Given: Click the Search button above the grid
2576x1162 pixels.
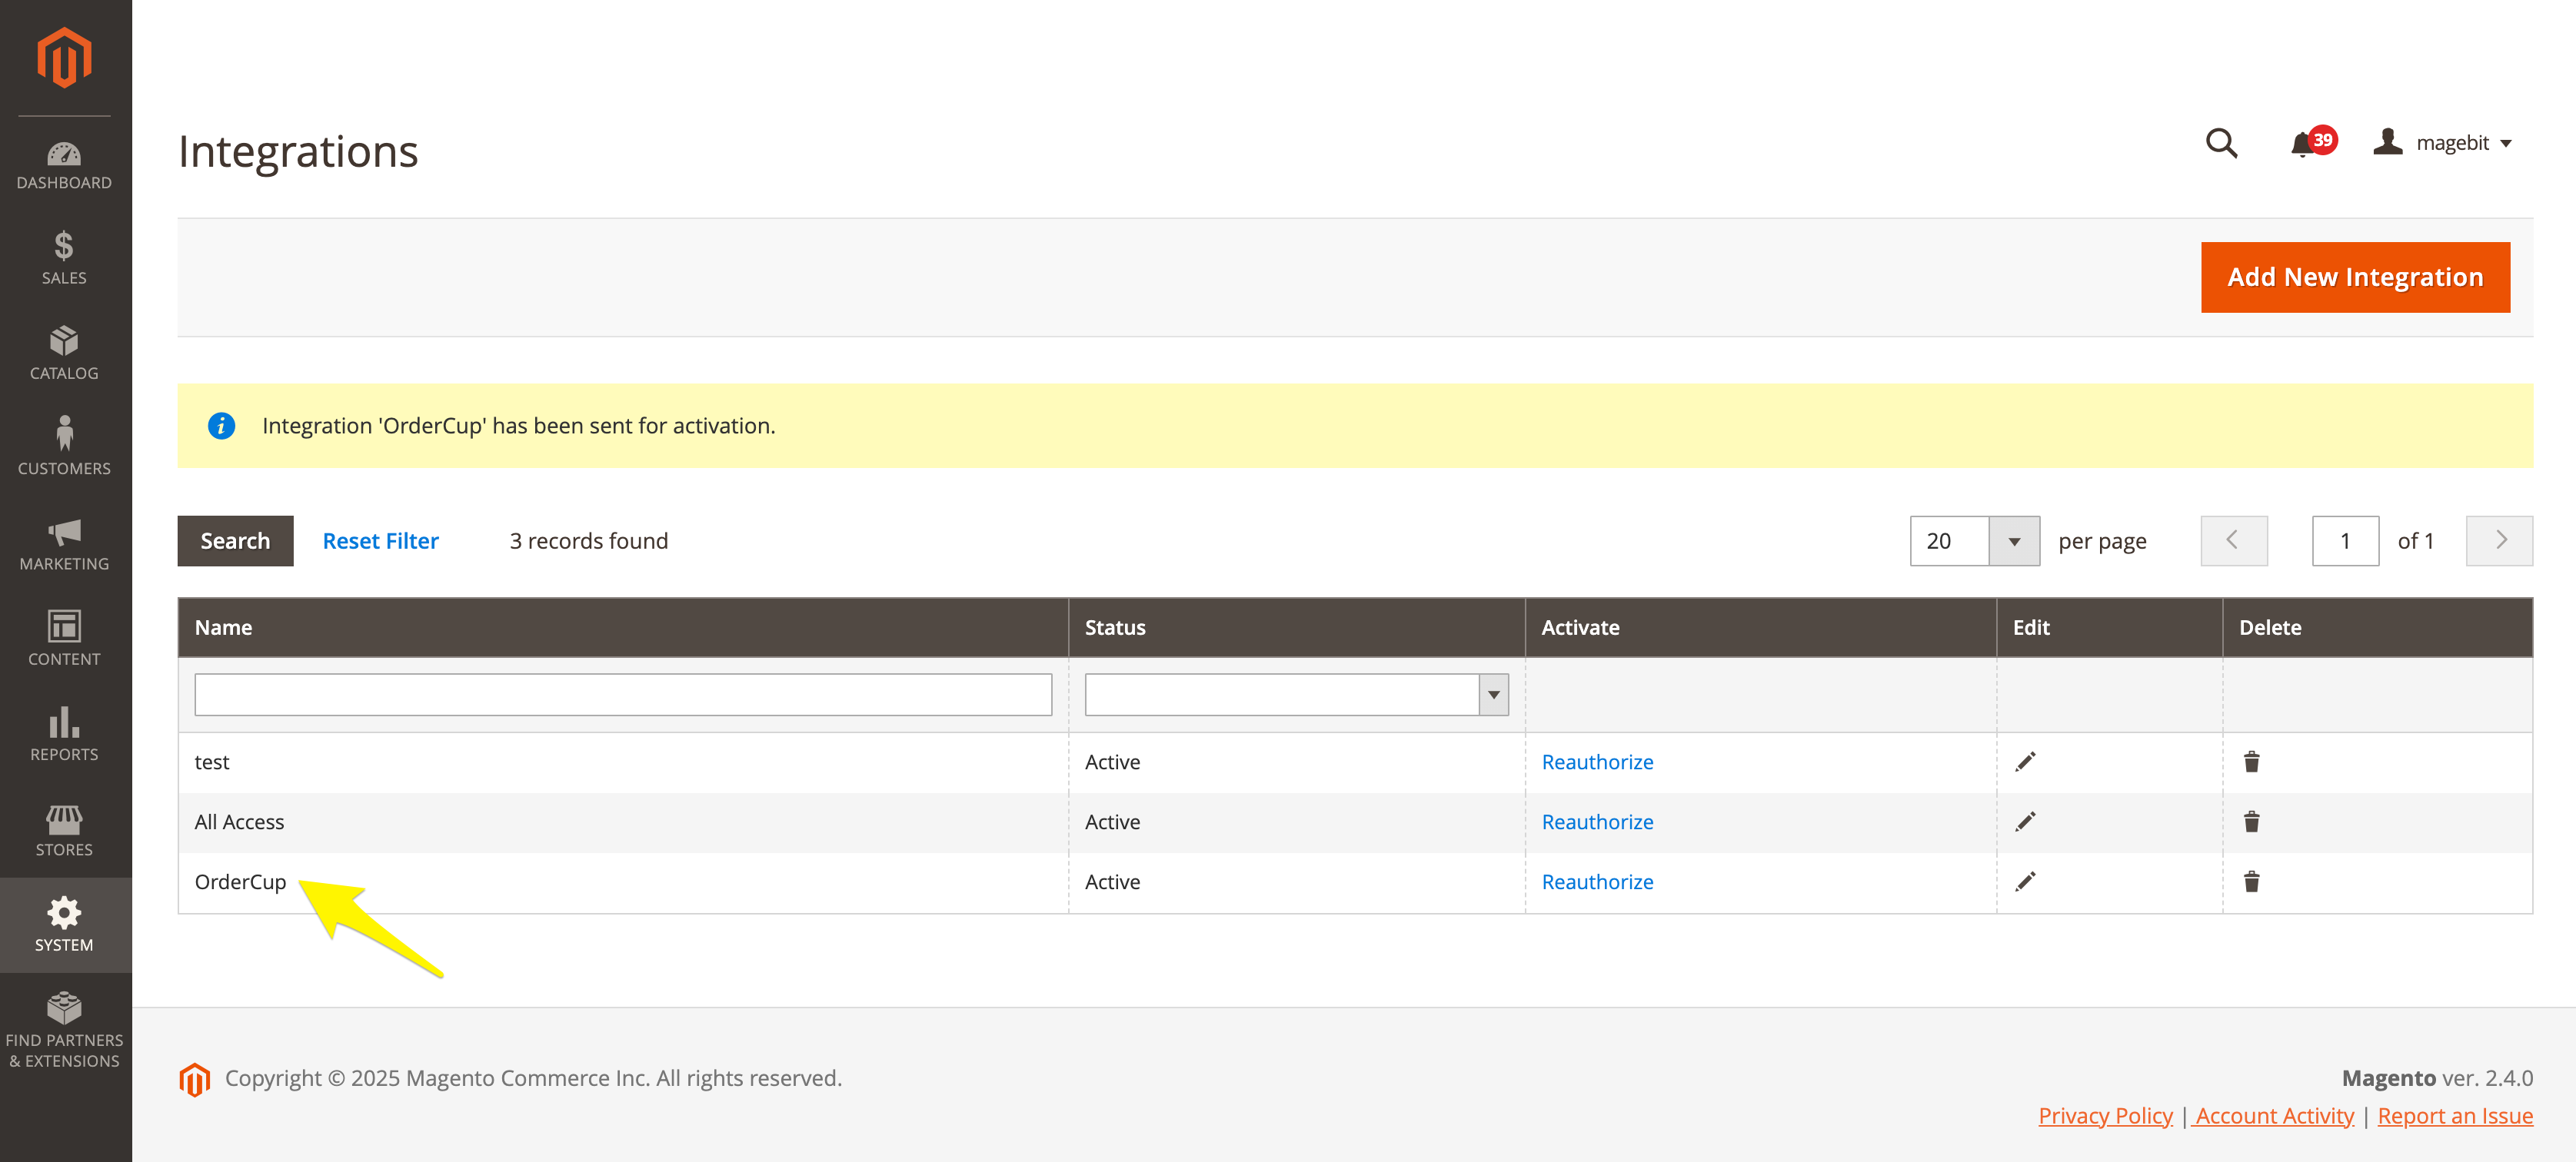Looking at the screenshot, I should pos(235,540).
